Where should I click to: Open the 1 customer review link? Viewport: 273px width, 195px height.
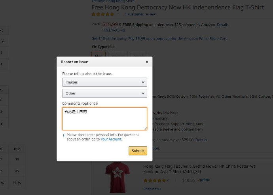point(140,14)
